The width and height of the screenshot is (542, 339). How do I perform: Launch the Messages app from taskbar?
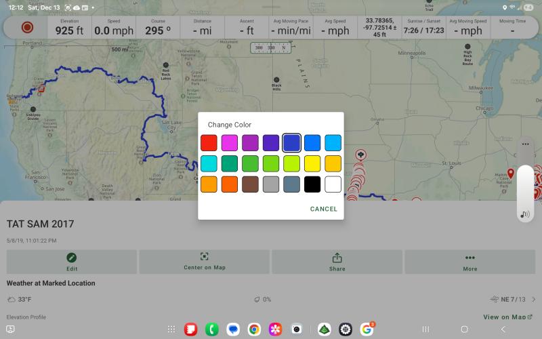click(x=233, y=330)
